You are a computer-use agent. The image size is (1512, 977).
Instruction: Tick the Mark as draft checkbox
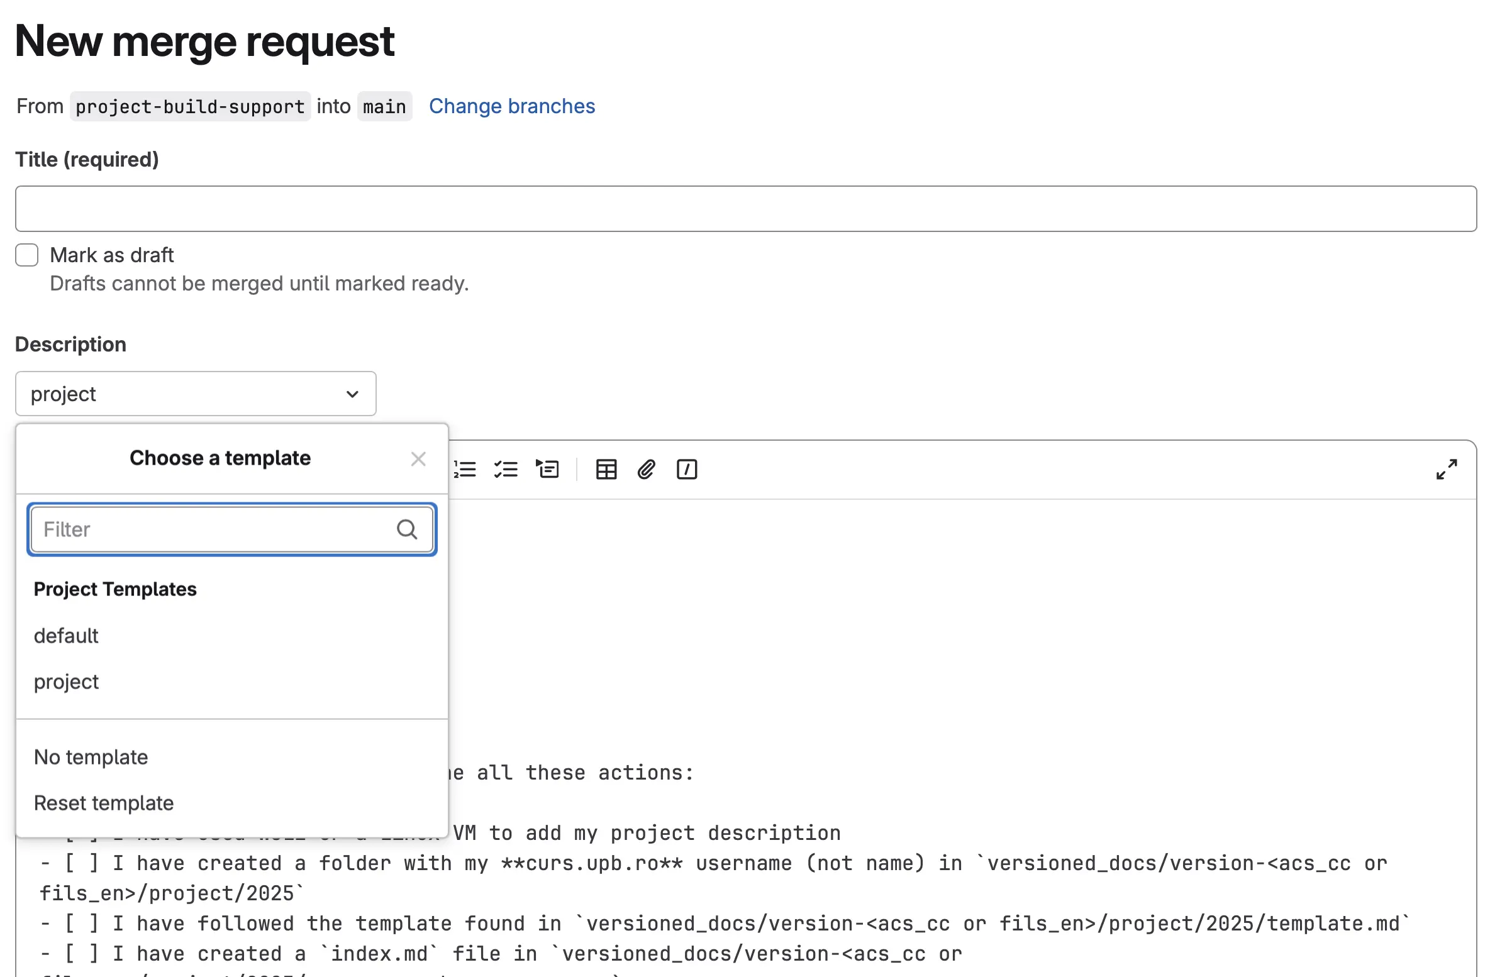pos(26,255)
